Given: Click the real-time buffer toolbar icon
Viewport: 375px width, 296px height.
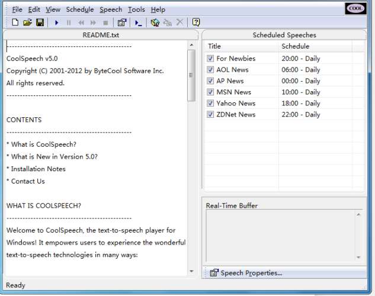Looking at the screenshot, I should pos(138,22).
